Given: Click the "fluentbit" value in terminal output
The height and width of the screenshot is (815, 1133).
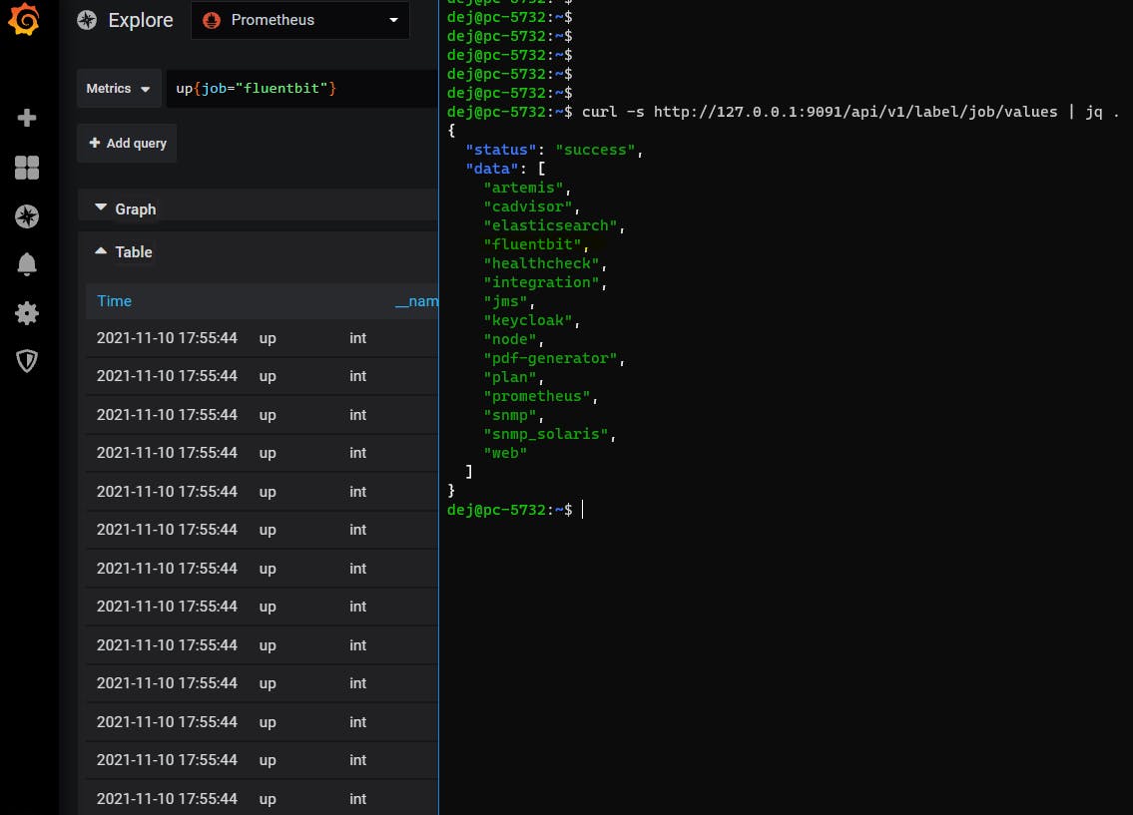Looking at the screenshot, I should click(x=533, y=244).
